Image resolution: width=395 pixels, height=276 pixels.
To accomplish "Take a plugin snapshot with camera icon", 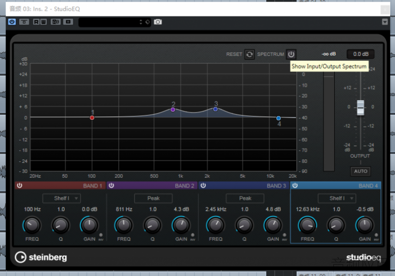I will [158, 22].
